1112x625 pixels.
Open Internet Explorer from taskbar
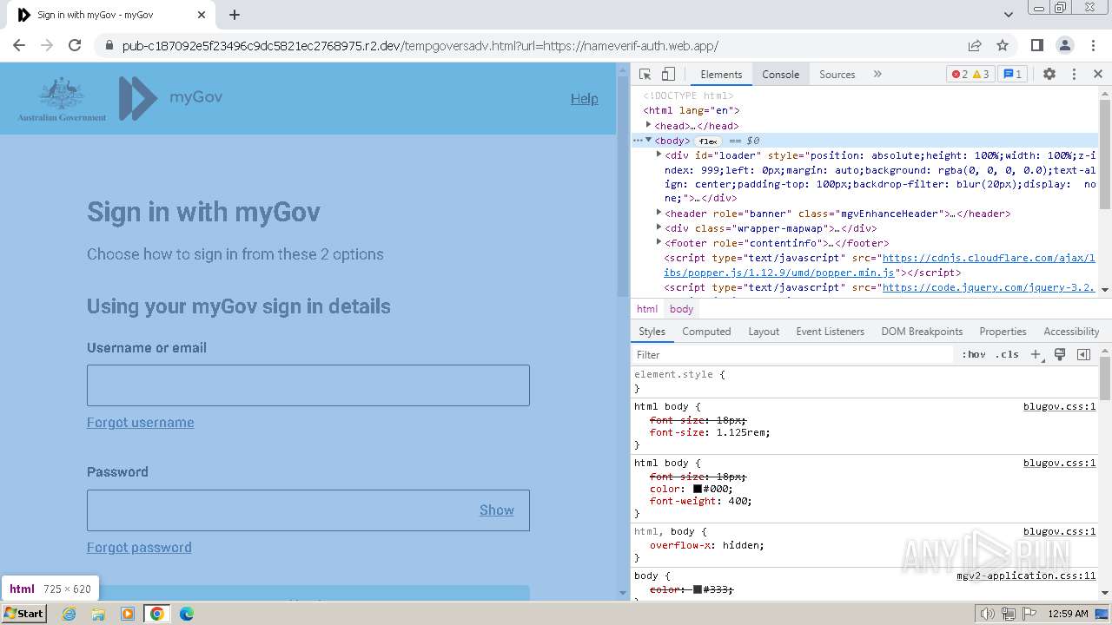point(69,614)
